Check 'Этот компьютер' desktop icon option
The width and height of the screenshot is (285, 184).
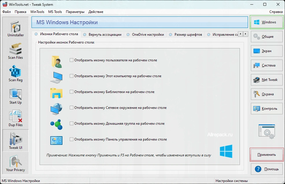[x=71, y=76]
